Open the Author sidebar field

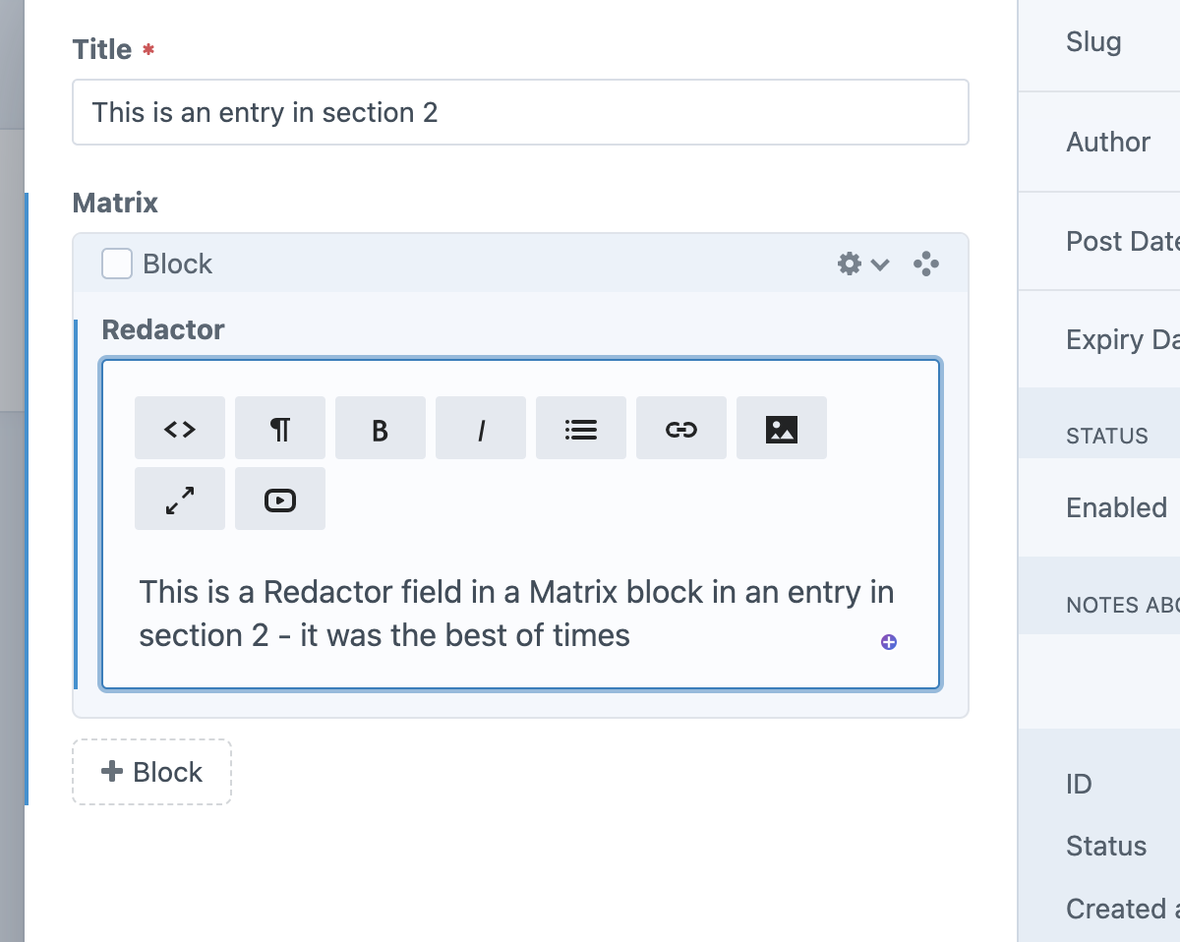tap(1107, 142)
